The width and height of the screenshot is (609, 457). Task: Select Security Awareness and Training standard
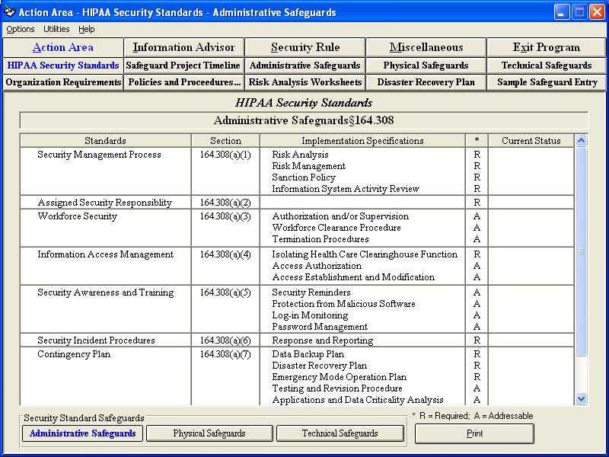click(x=105, y=292)
